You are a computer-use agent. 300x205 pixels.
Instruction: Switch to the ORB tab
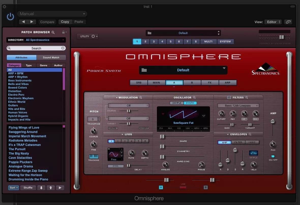139,82
